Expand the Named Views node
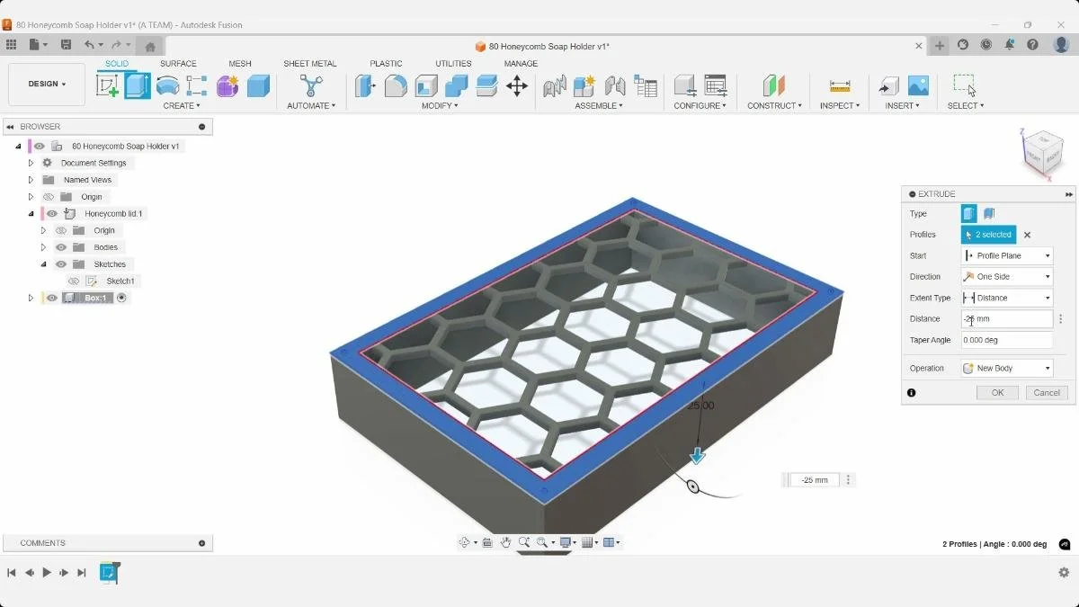The image size is (1079, 607). point(31,180)
